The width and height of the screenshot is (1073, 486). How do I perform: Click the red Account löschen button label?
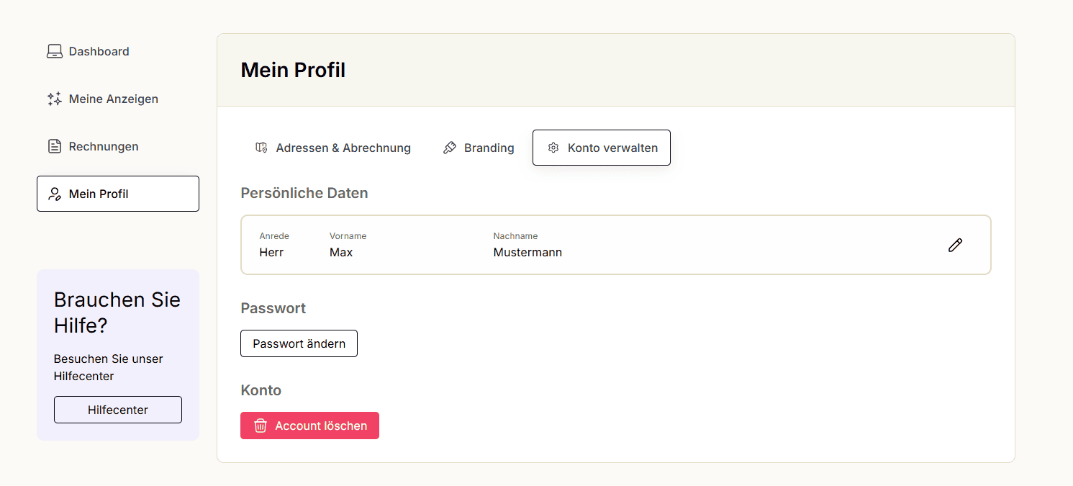(321, 426)
